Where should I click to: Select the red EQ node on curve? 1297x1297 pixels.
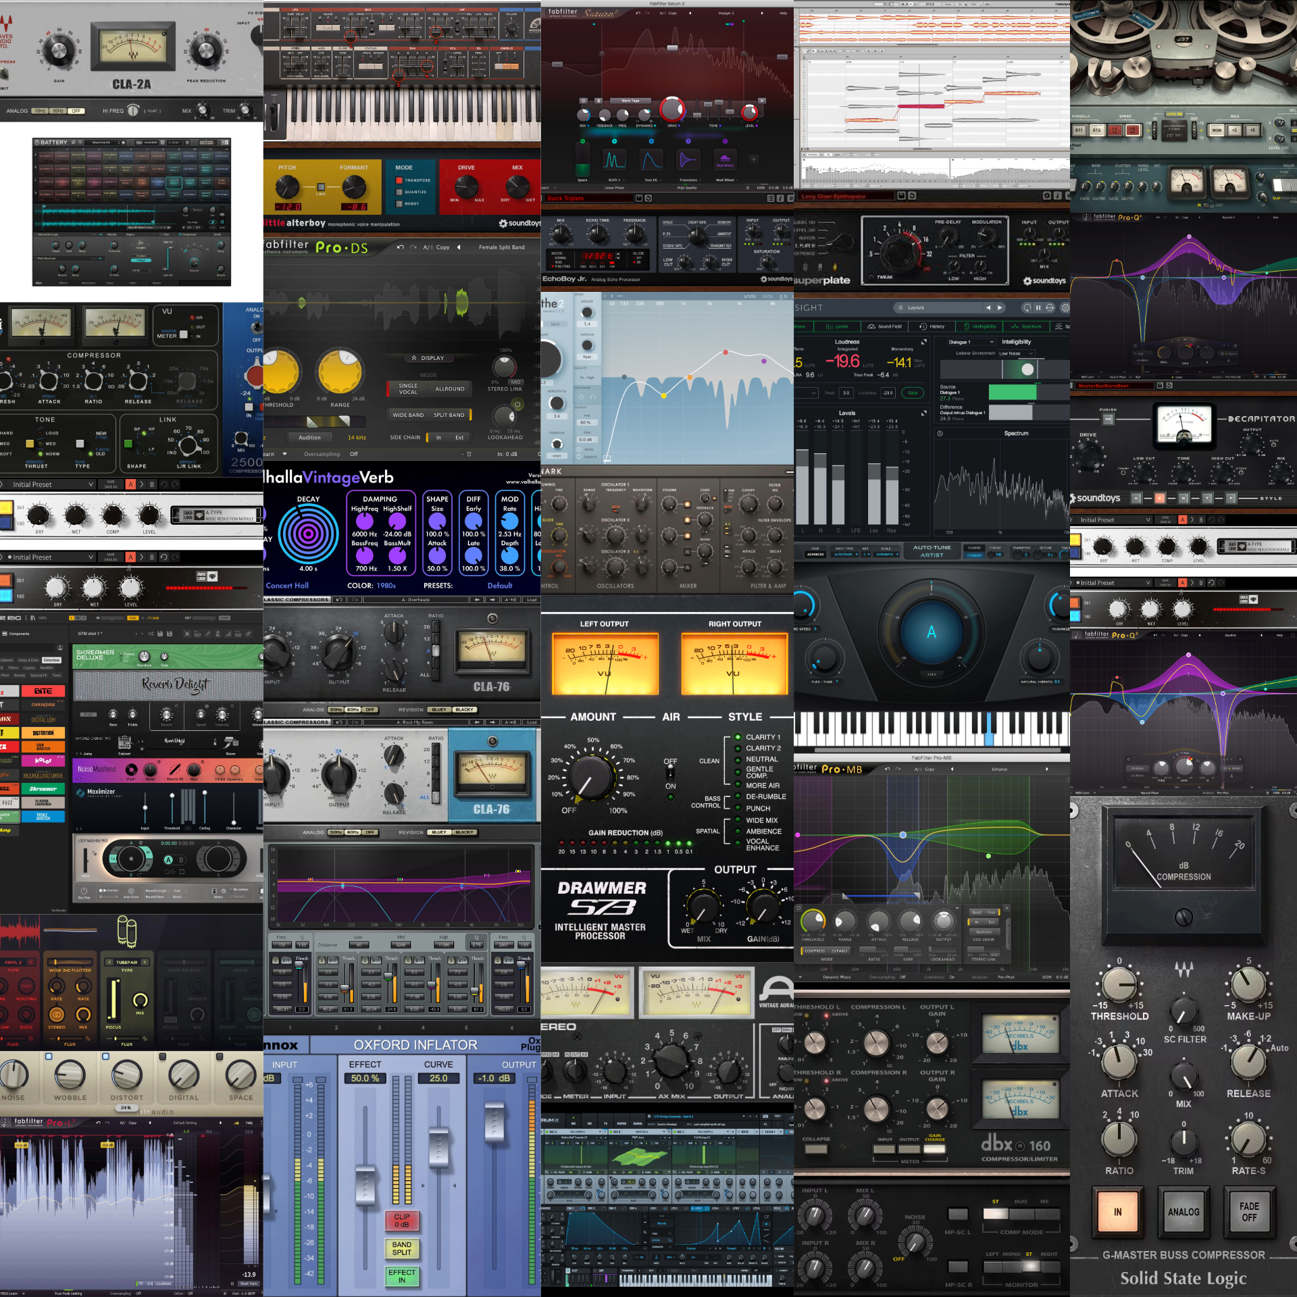(x=726, y=352)
